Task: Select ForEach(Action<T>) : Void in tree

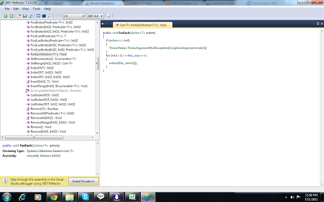Action: [49, 54]
